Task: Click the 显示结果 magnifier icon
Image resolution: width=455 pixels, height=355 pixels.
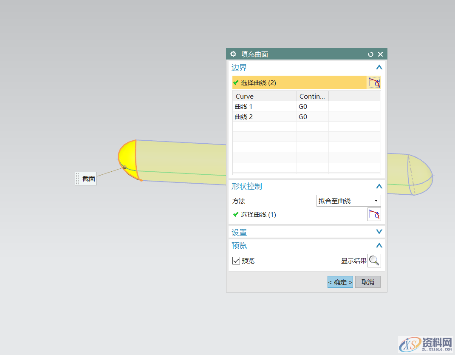Action: click(x=374, y=261)
